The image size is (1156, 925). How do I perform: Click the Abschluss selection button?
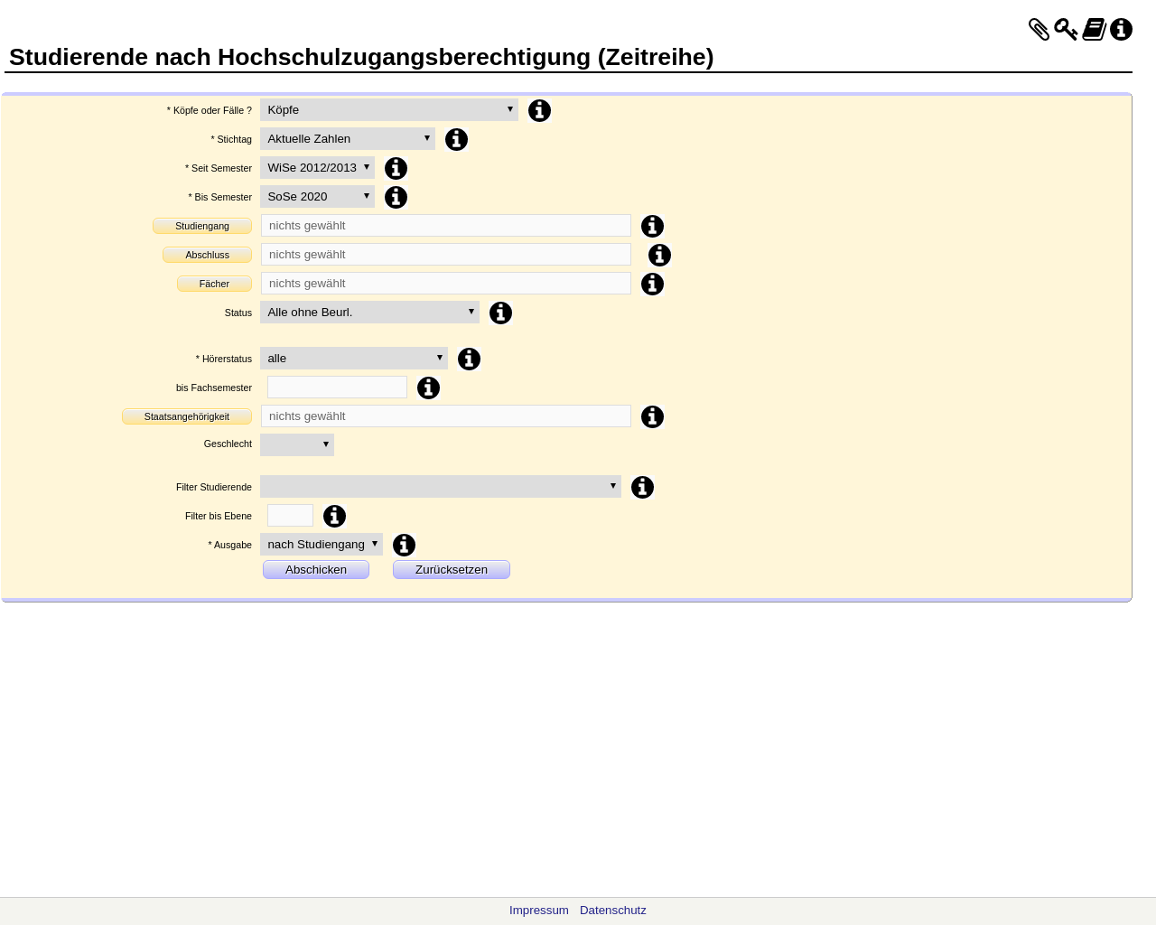pyautogui.click(x=208, y=255)
